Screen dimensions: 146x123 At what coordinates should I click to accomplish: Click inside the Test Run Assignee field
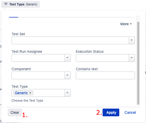38,58
